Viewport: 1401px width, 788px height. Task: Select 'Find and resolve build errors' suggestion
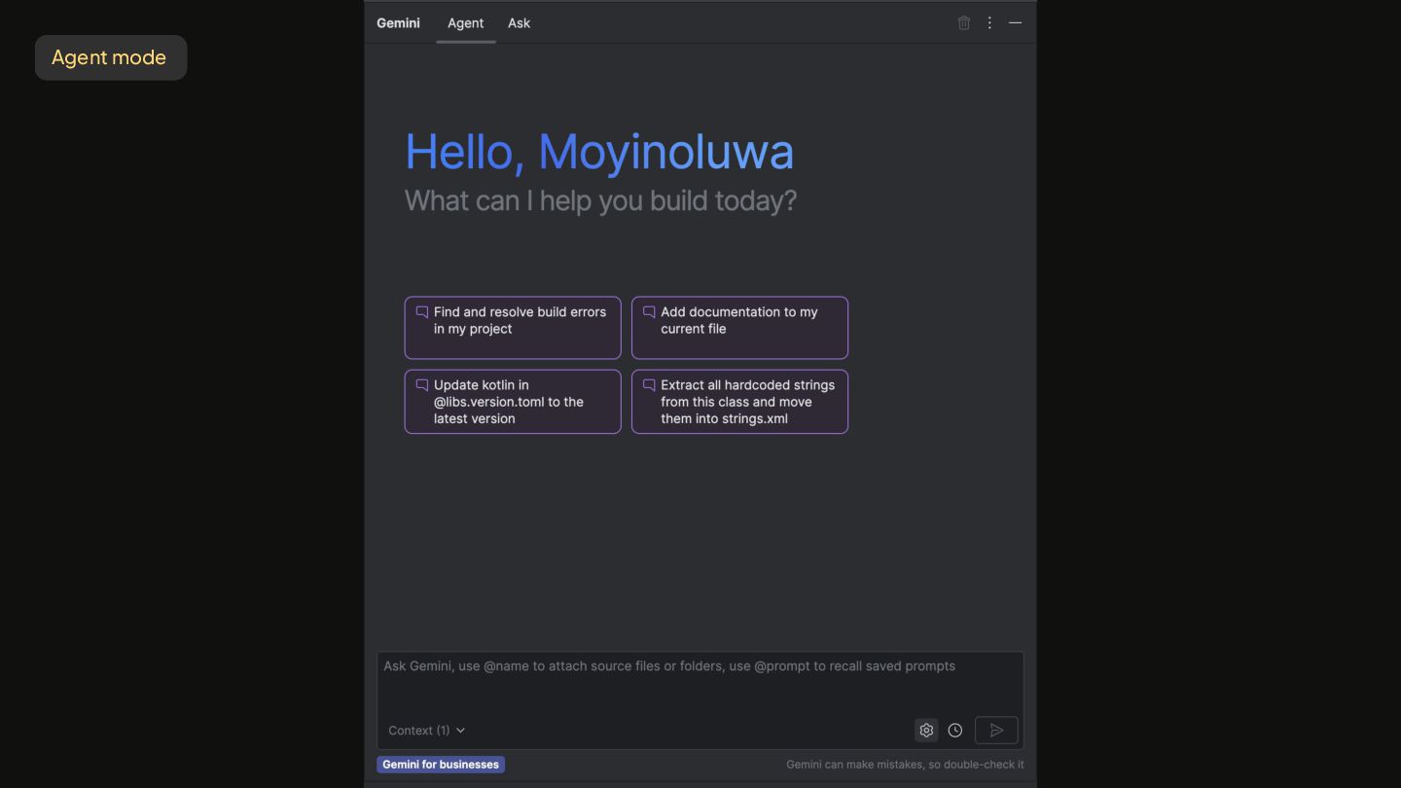click(x=513, y=328)
